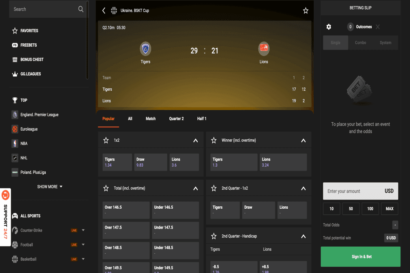Screen dimensions: 410x273
Task: Favorite the match with the header star
Action: (x=305, y=11)
